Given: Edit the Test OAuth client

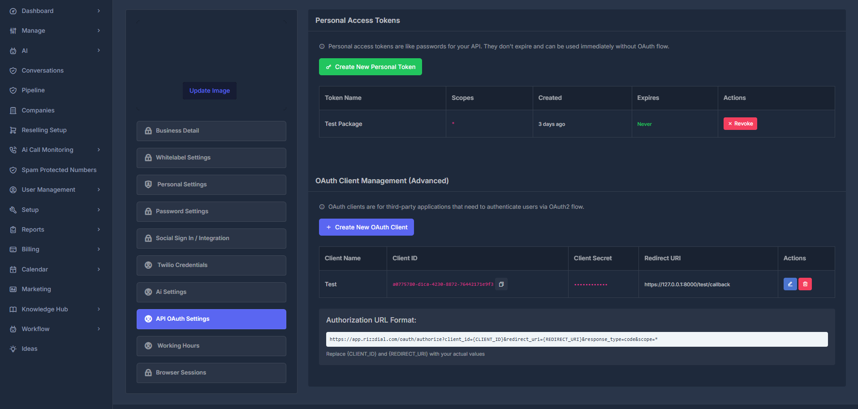Looking at the screenshot, I should pyautogui.click(x=790, y=284).
